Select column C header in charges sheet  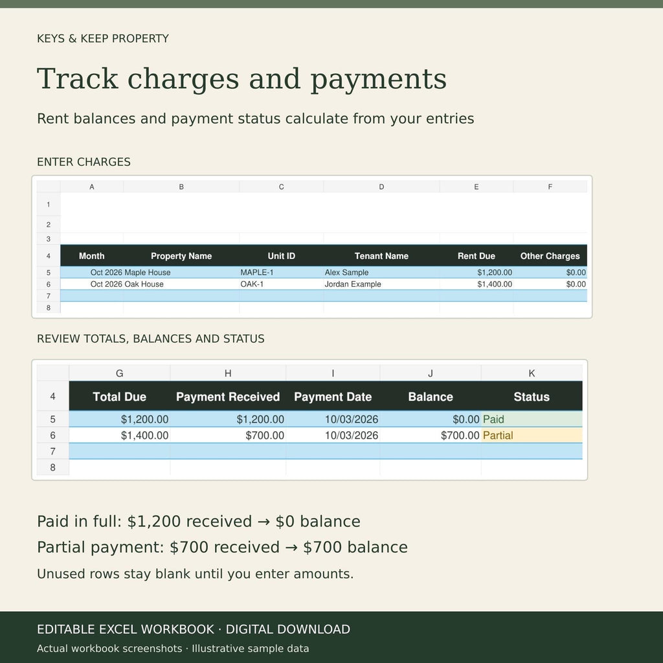pos(281,186)
